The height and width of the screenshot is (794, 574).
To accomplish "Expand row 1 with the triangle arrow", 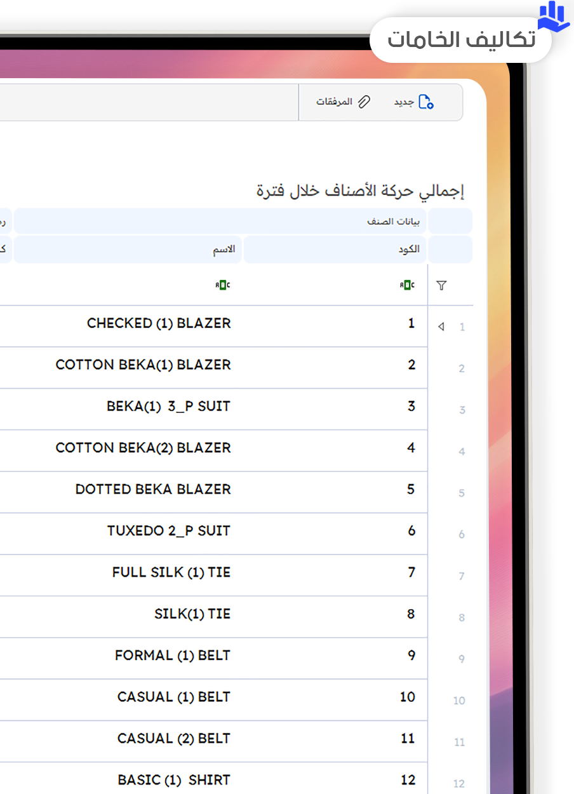I will tap(441, 327).
